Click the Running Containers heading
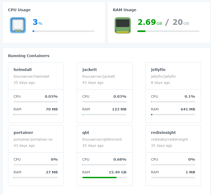This screenshot has width=211, height=195. click(29, 56)
